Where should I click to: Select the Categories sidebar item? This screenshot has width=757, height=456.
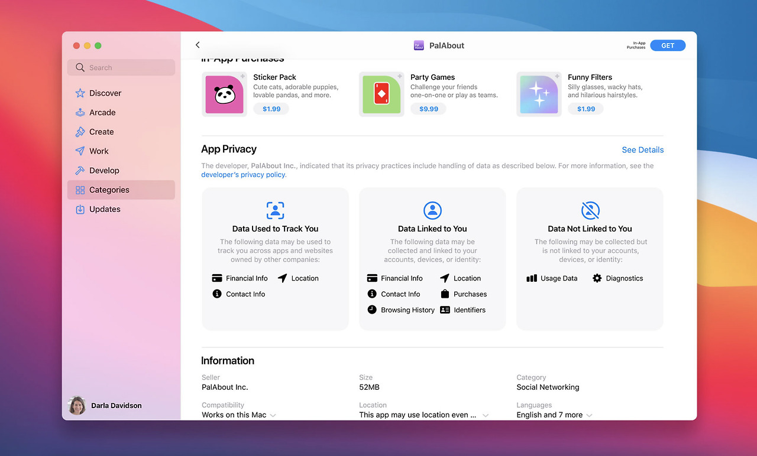(x=121, y=190)
